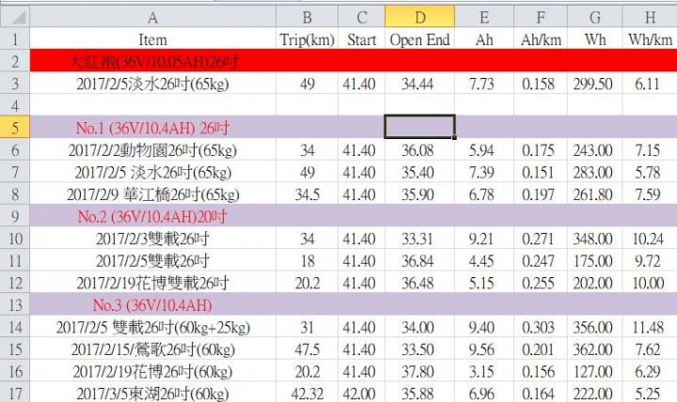This screenshot has width=677, height=402.
Task: Click the 'Open End' header cell
Action: coord(419,39)
